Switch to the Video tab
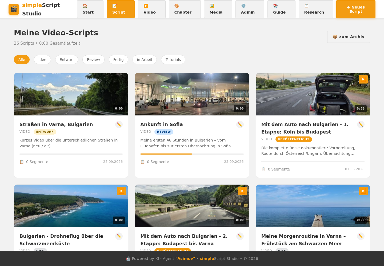 [x=152, y=9]
